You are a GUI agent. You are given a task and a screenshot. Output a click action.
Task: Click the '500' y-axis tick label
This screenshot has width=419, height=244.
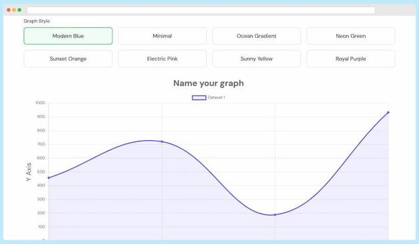point(41,171)
